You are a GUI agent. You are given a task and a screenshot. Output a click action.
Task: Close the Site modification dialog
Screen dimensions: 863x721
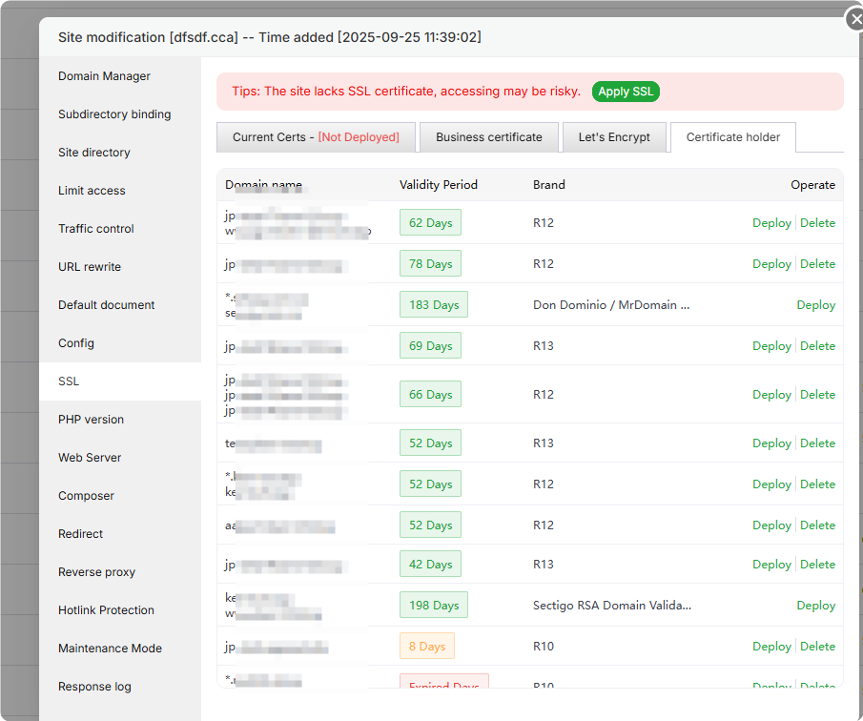tap(854, 19)
